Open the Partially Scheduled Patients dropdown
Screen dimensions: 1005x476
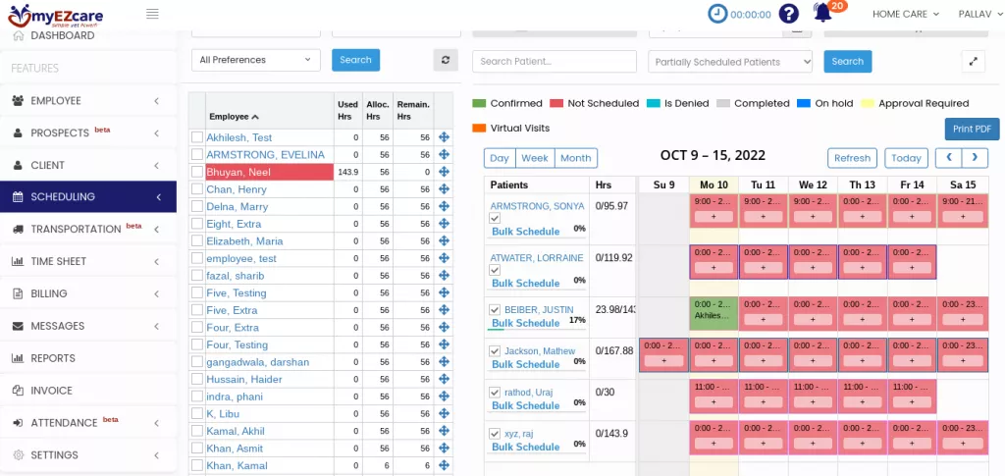point(730,62)
